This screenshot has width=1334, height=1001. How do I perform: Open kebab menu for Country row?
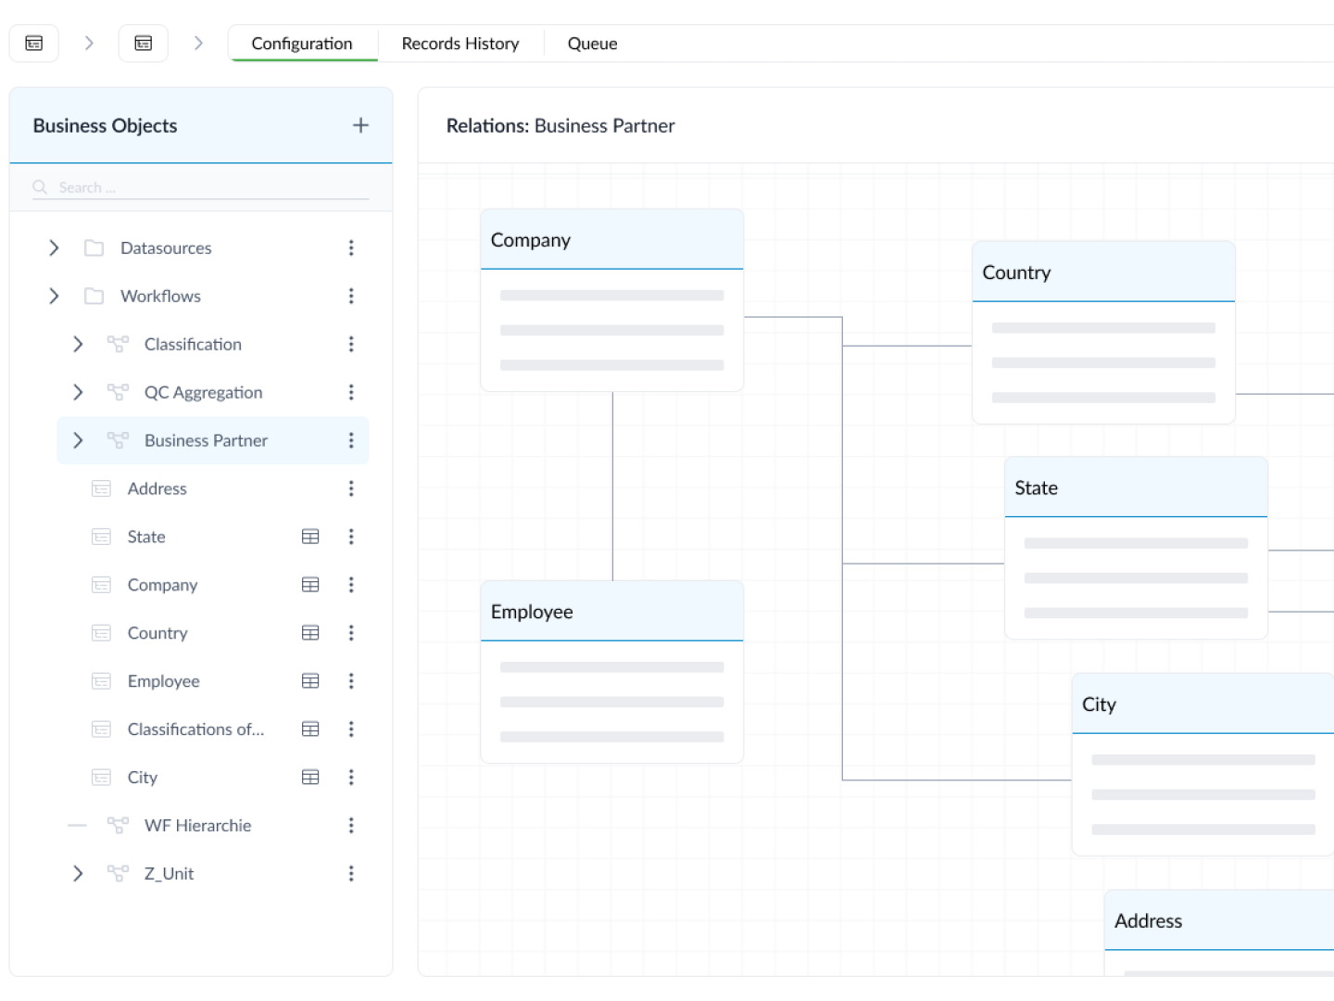point(351,633)
